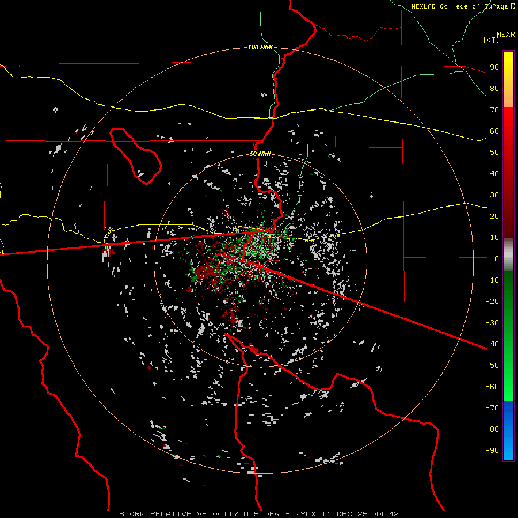Click the "11 DEC 25 00:42" timestamp
This screenshot has width=518, height=518.
click(359, 514)
